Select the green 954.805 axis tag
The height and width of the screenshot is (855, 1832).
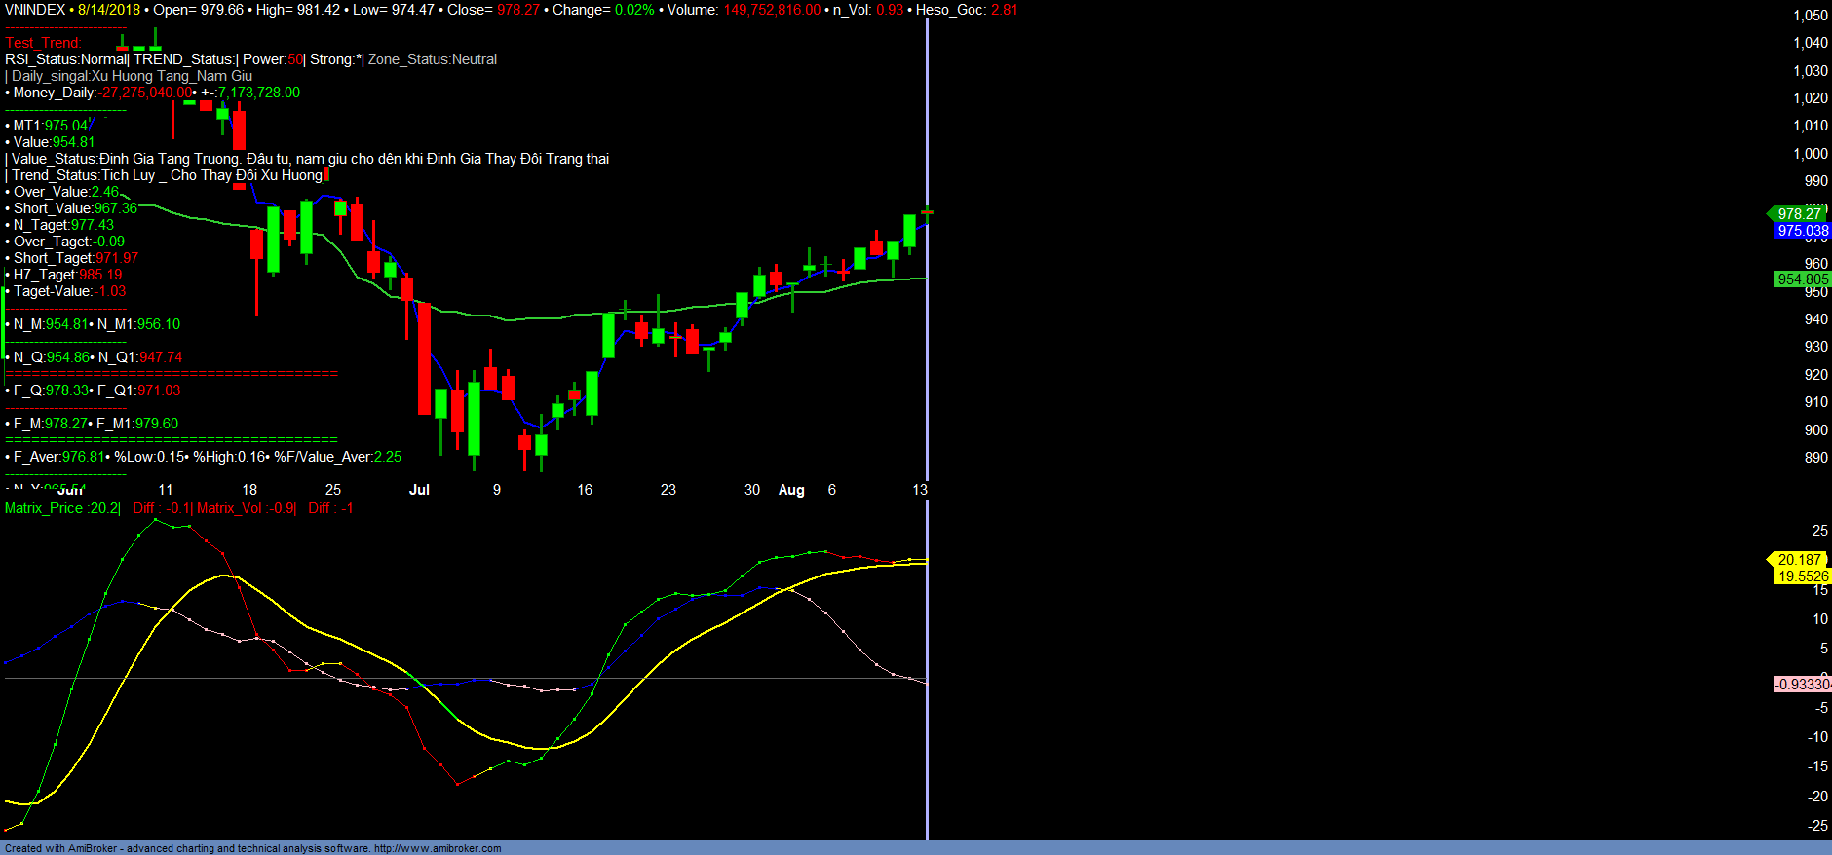tap(1802, 279)
